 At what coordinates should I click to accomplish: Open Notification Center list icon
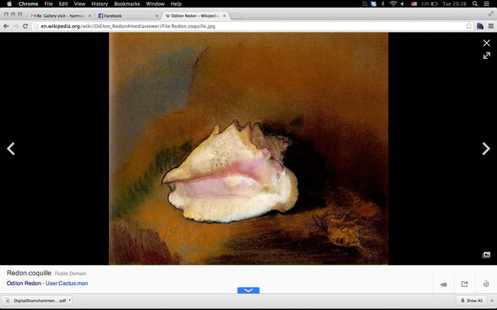pyautogui.click(x=486, y=4)
